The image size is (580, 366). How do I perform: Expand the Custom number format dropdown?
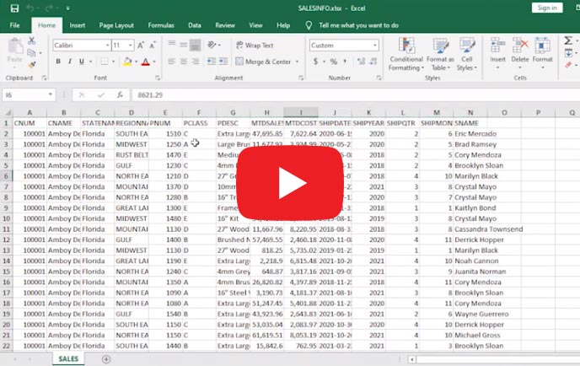[x=374, y=46]
